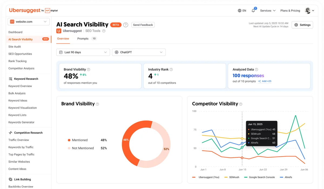Click info icon next to Brand Visibility card
The height and width of the screenshot is (189, 324).
pos(89,69)
